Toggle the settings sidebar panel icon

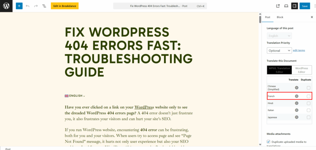[294, 6]
